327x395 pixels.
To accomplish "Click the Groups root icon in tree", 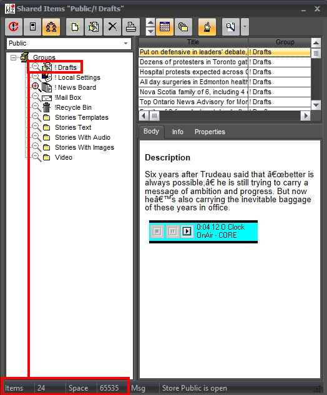I will pyautogui.click(x=24, y=57).
